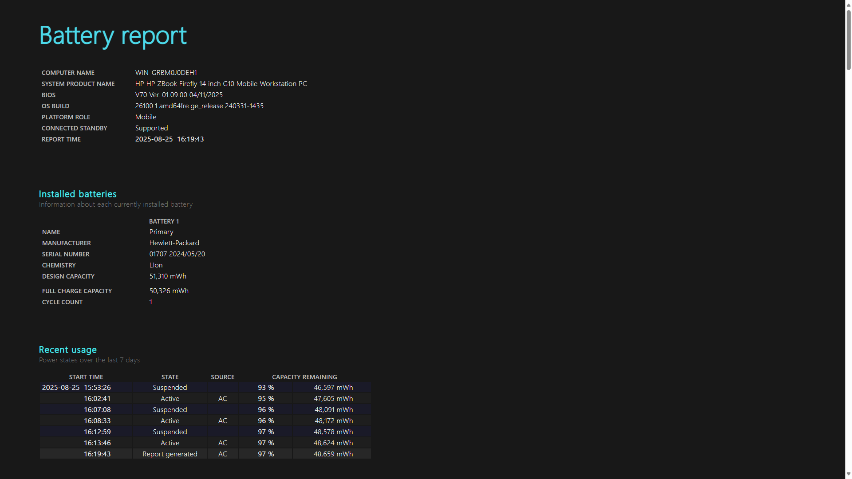Click the report time value 16:19:43
The width and height of the screenshot is (852, 479).
tap(190, 139)
